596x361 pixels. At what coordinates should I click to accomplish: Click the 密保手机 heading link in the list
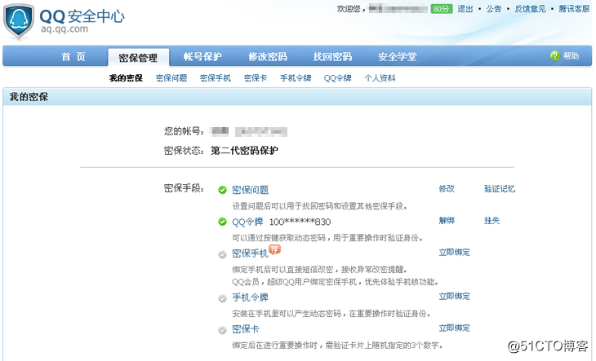(250, 253)
